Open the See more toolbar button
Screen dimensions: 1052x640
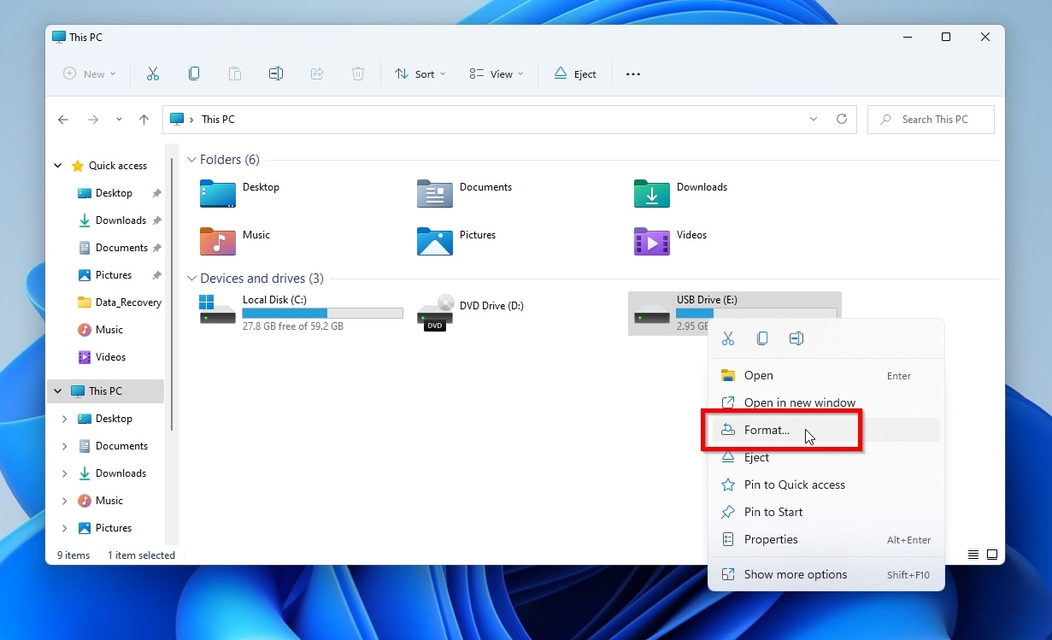(x=632, y=73)
